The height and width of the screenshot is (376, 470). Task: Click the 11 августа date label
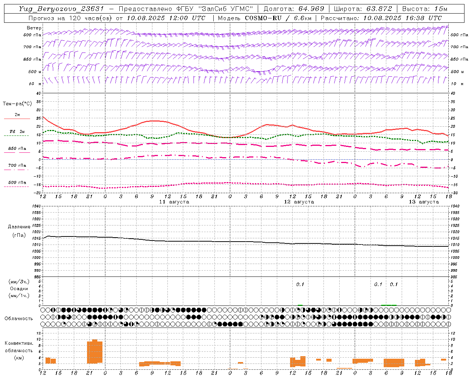click(x=174, y=202)
